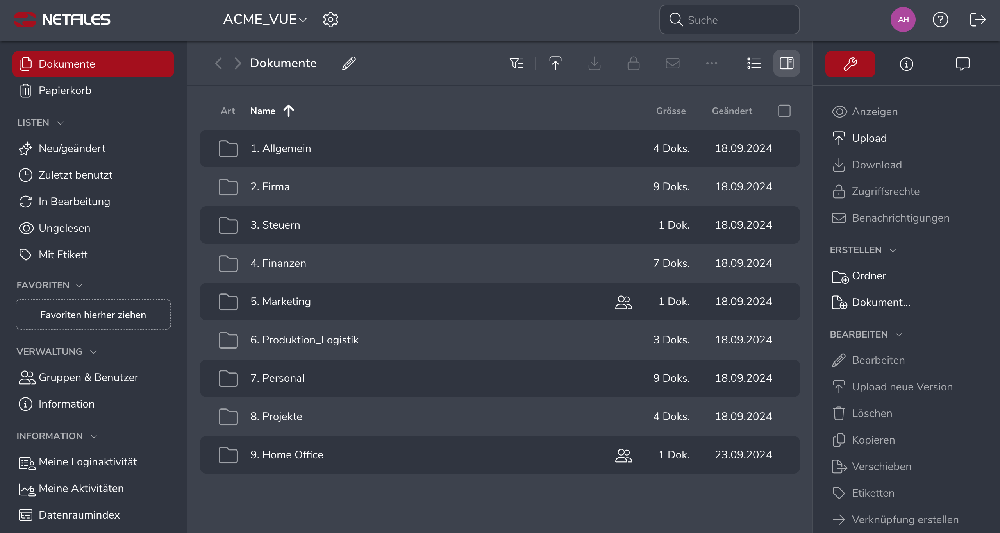Screen dimensions: 1000x533
Task: Open Papierkorb in the sidebar
Action: (x=65, y=91)
